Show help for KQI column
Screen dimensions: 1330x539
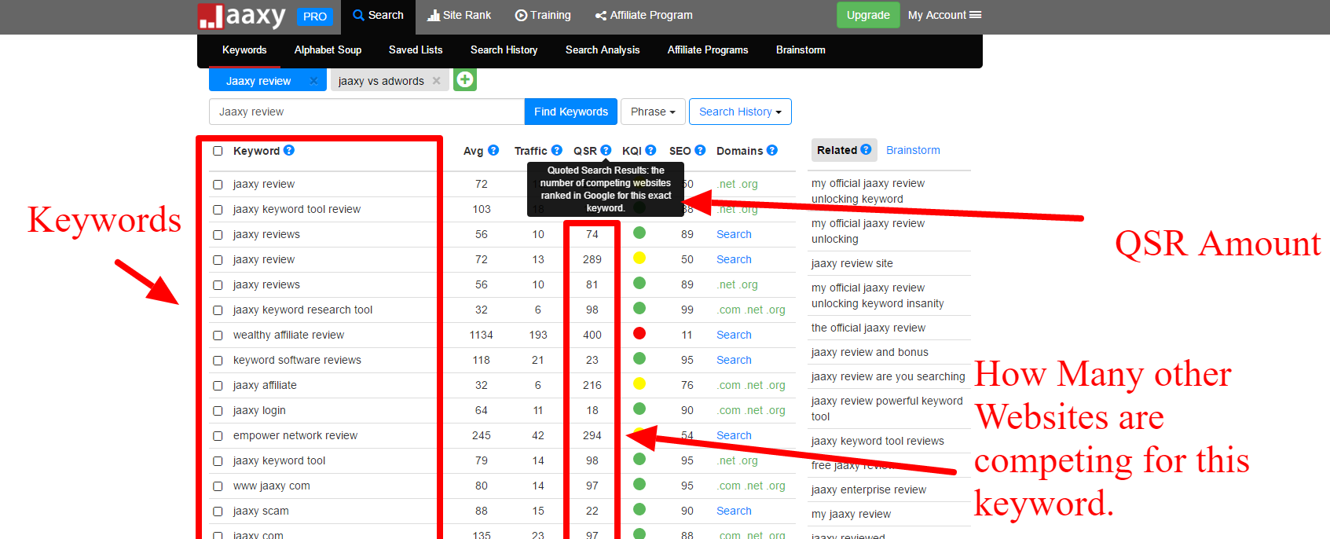[x=650, y=150]
